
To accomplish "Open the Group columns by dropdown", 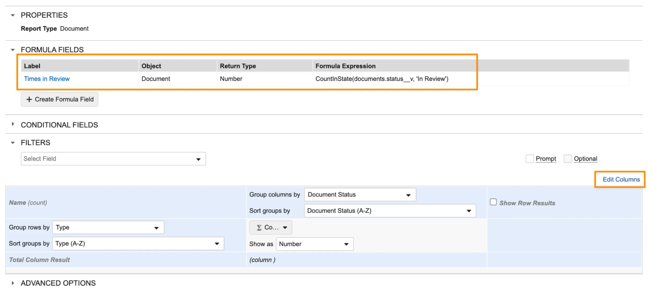I will point(360,195).
